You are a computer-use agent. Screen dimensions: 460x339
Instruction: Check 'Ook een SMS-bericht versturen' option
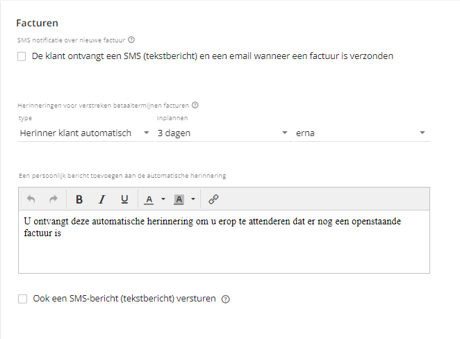[23, 299]
